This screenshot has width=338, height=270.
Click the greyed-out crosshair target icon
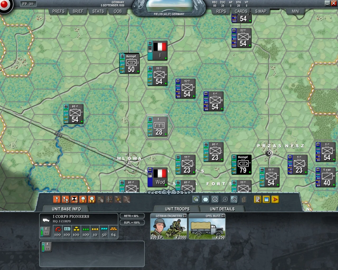point(109,199)
